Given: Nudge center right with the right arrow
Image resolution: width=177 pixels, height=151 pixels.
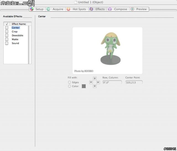Looking at the screenshot, I should click(98, 82).
